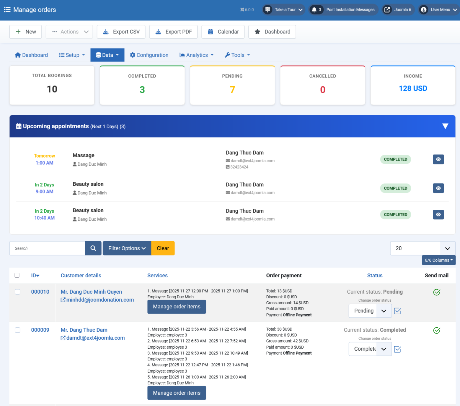Open the Export PDF tool

click(173, 32)
